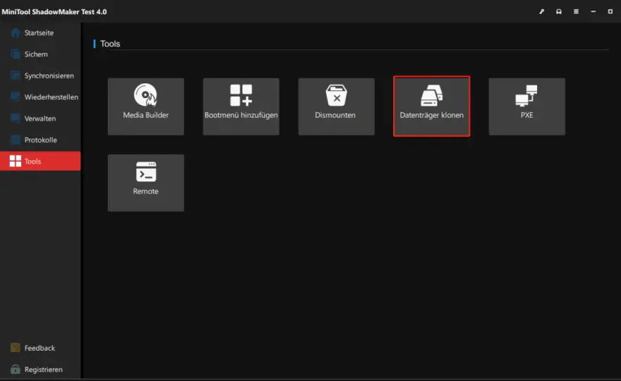The image size is (621, 381).
Task: Click the headset support icon
Action: [559, 11]
